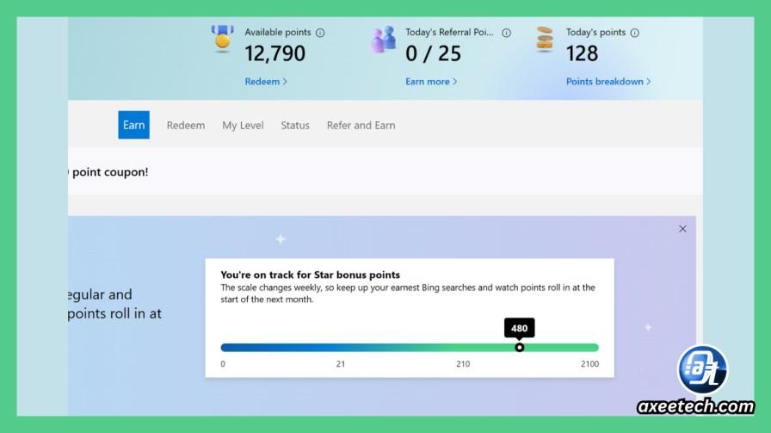The image size is (771, 433).
Task: Click the 210 scale label
Action: pyautogui.click(x=463, y=364)
